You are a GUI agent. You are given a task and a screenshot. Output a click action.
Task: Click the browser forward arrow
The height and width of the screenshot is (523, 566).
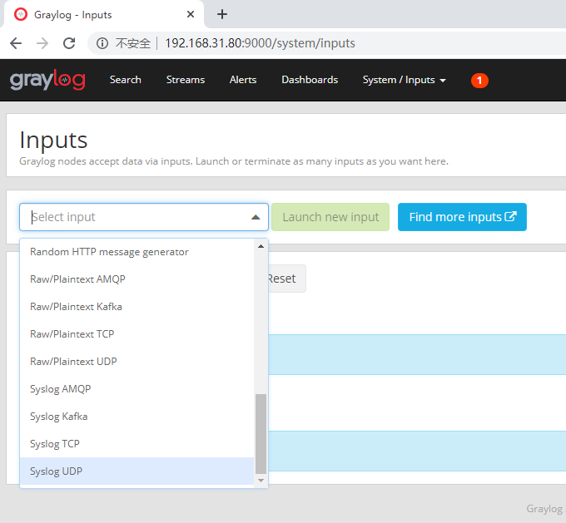coord(42,43)
